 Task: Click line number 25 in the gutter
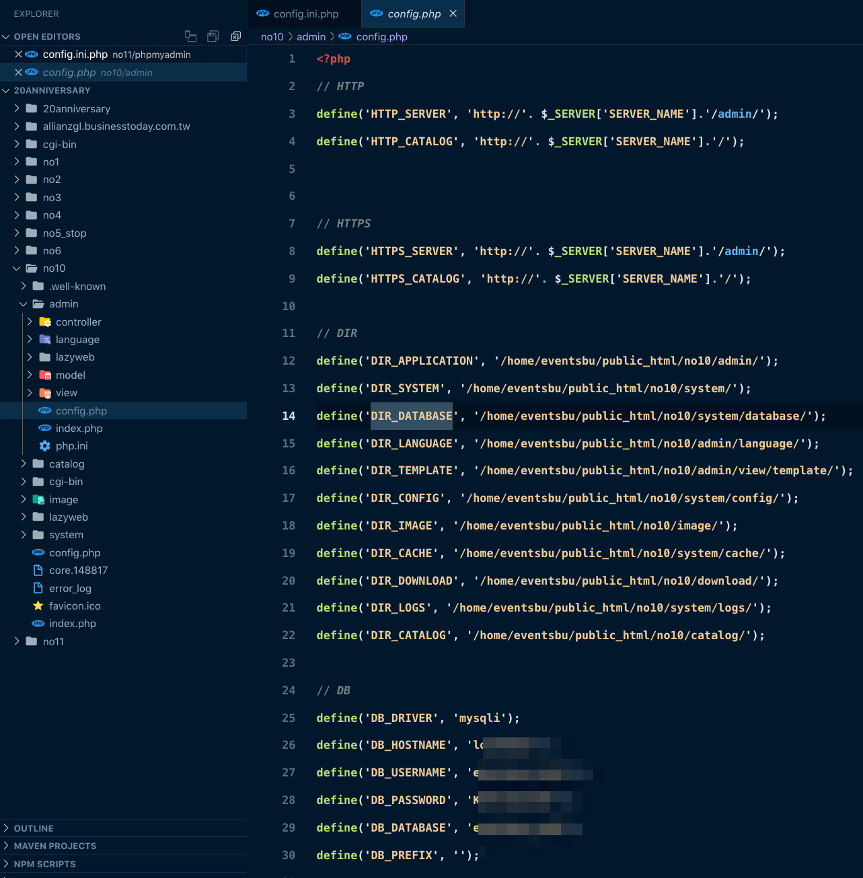tap(289, 718)
